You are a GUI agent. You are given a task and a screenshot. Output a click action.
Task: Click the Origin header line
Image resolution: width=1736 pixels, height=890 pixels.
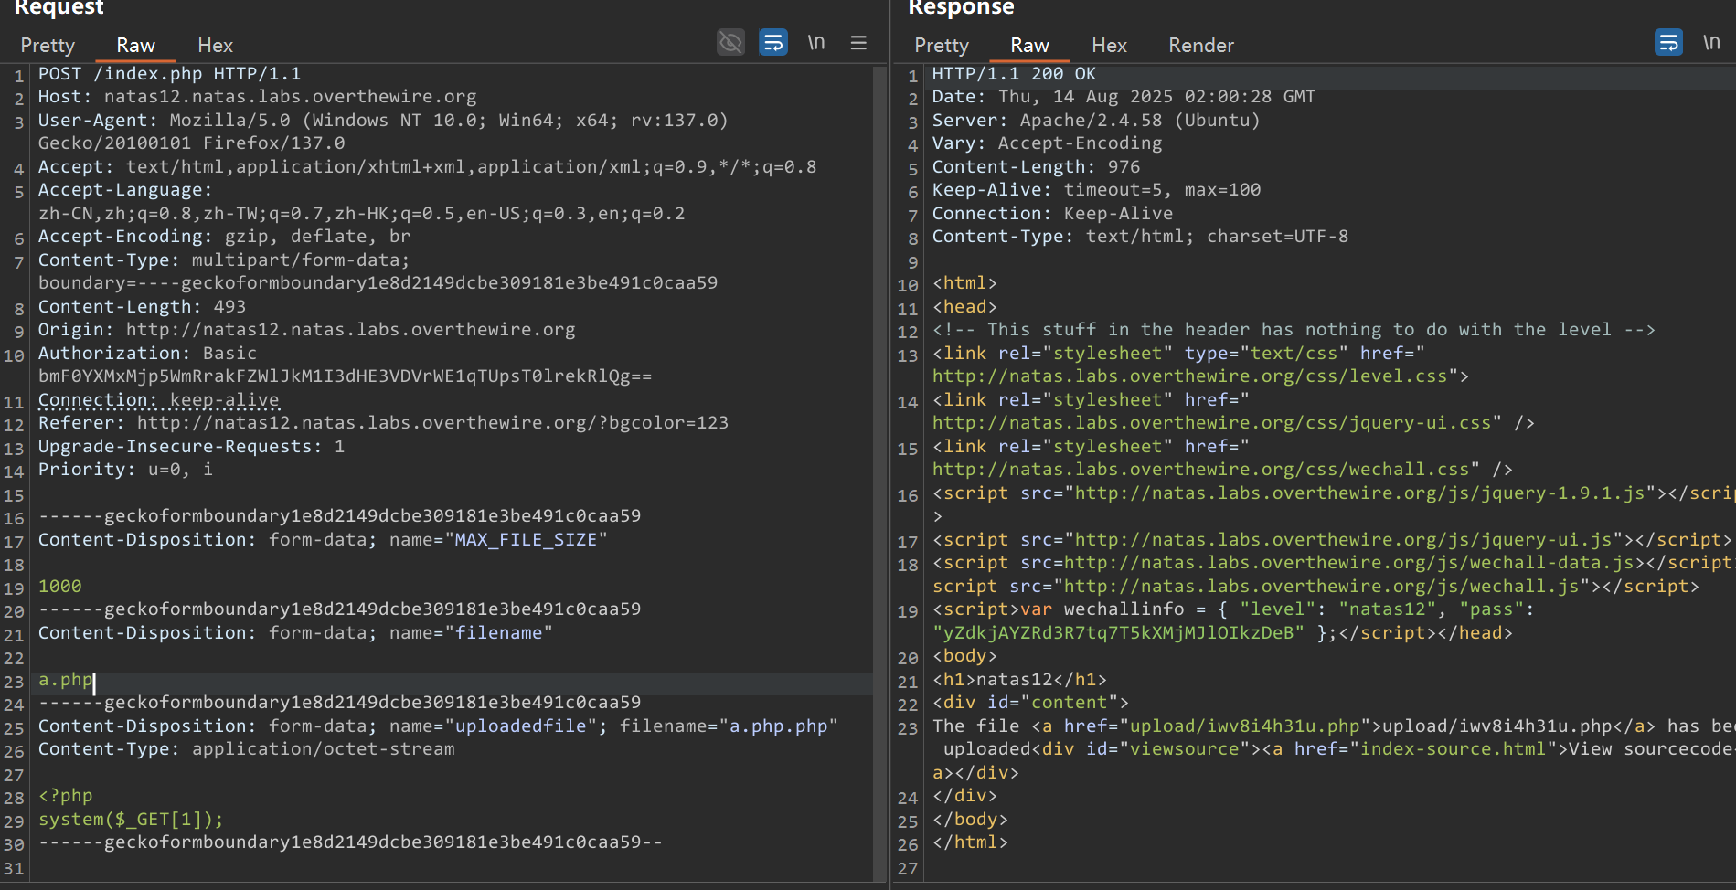point(306,329)
